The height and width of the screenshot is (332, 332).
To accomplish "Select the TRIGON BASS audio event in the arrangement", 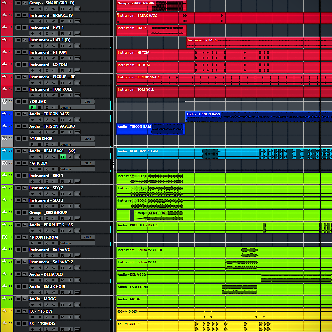I will pos(252,117).
